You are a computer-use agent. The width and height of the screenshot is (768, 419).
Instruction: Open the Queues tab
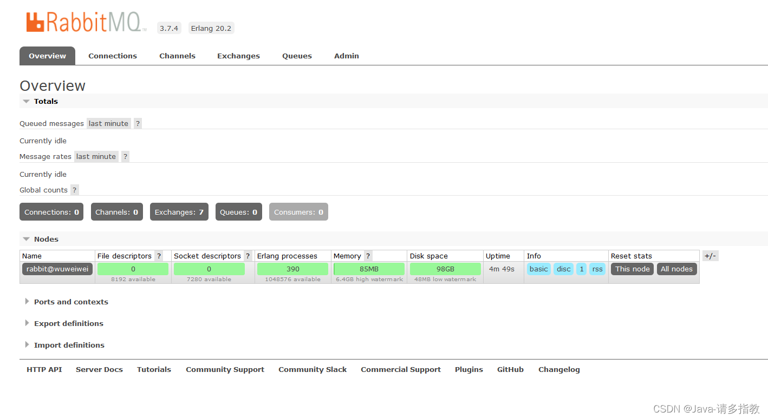pos(297,56)
